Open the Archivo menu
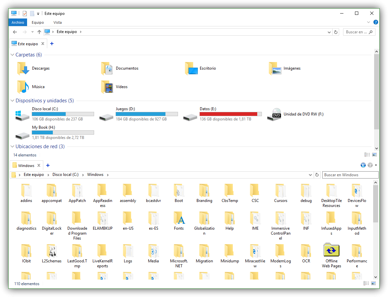The image size is (388, 297). (18, 22)
